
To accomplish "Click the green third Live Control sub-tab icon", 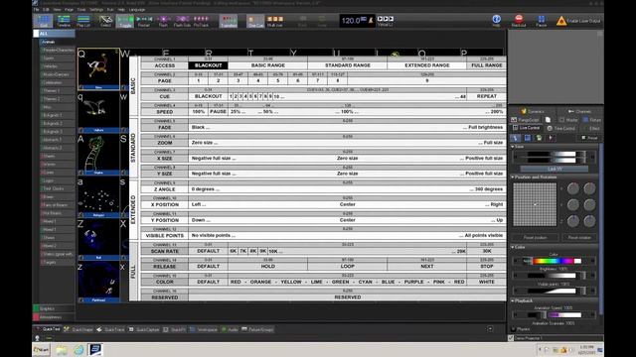I will (539, 138).
